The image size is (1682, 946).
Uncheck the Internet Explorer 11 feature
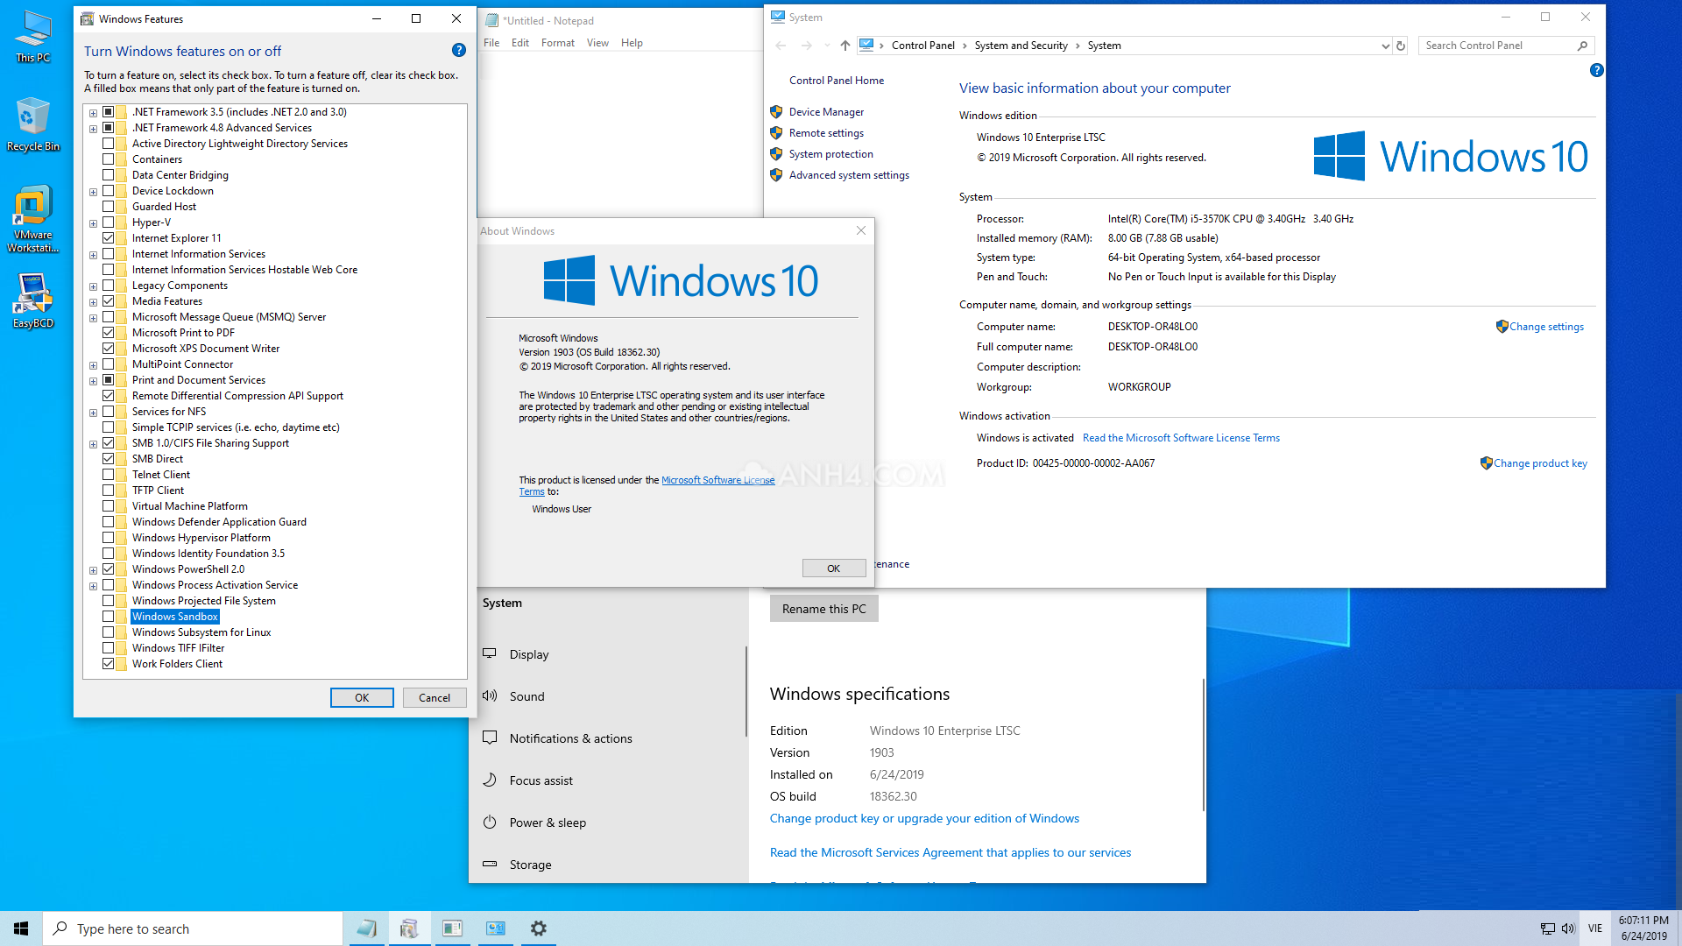coord(109,238)
